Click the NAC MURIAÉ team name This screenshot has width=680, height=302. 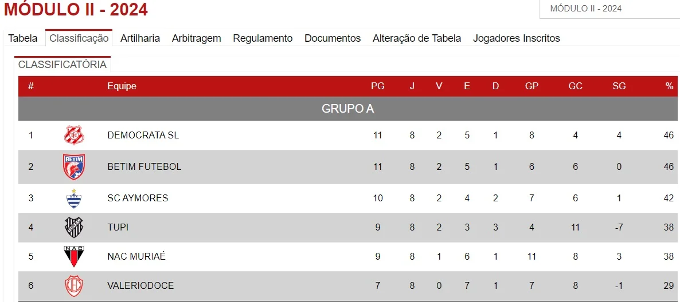click(136, 257)
